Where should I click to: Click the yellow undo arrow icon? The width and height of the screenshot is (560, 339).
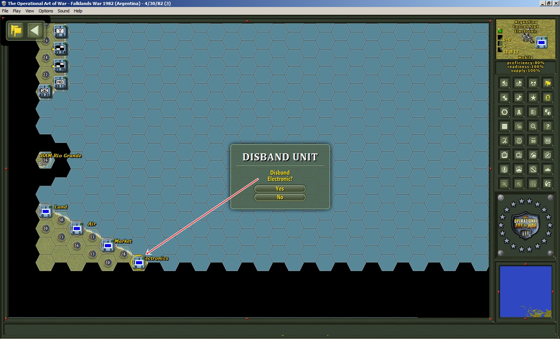(548, 97)
